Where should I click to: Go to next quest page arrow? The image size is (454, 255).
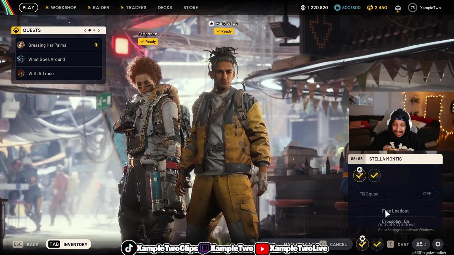(x=99, y=30)
